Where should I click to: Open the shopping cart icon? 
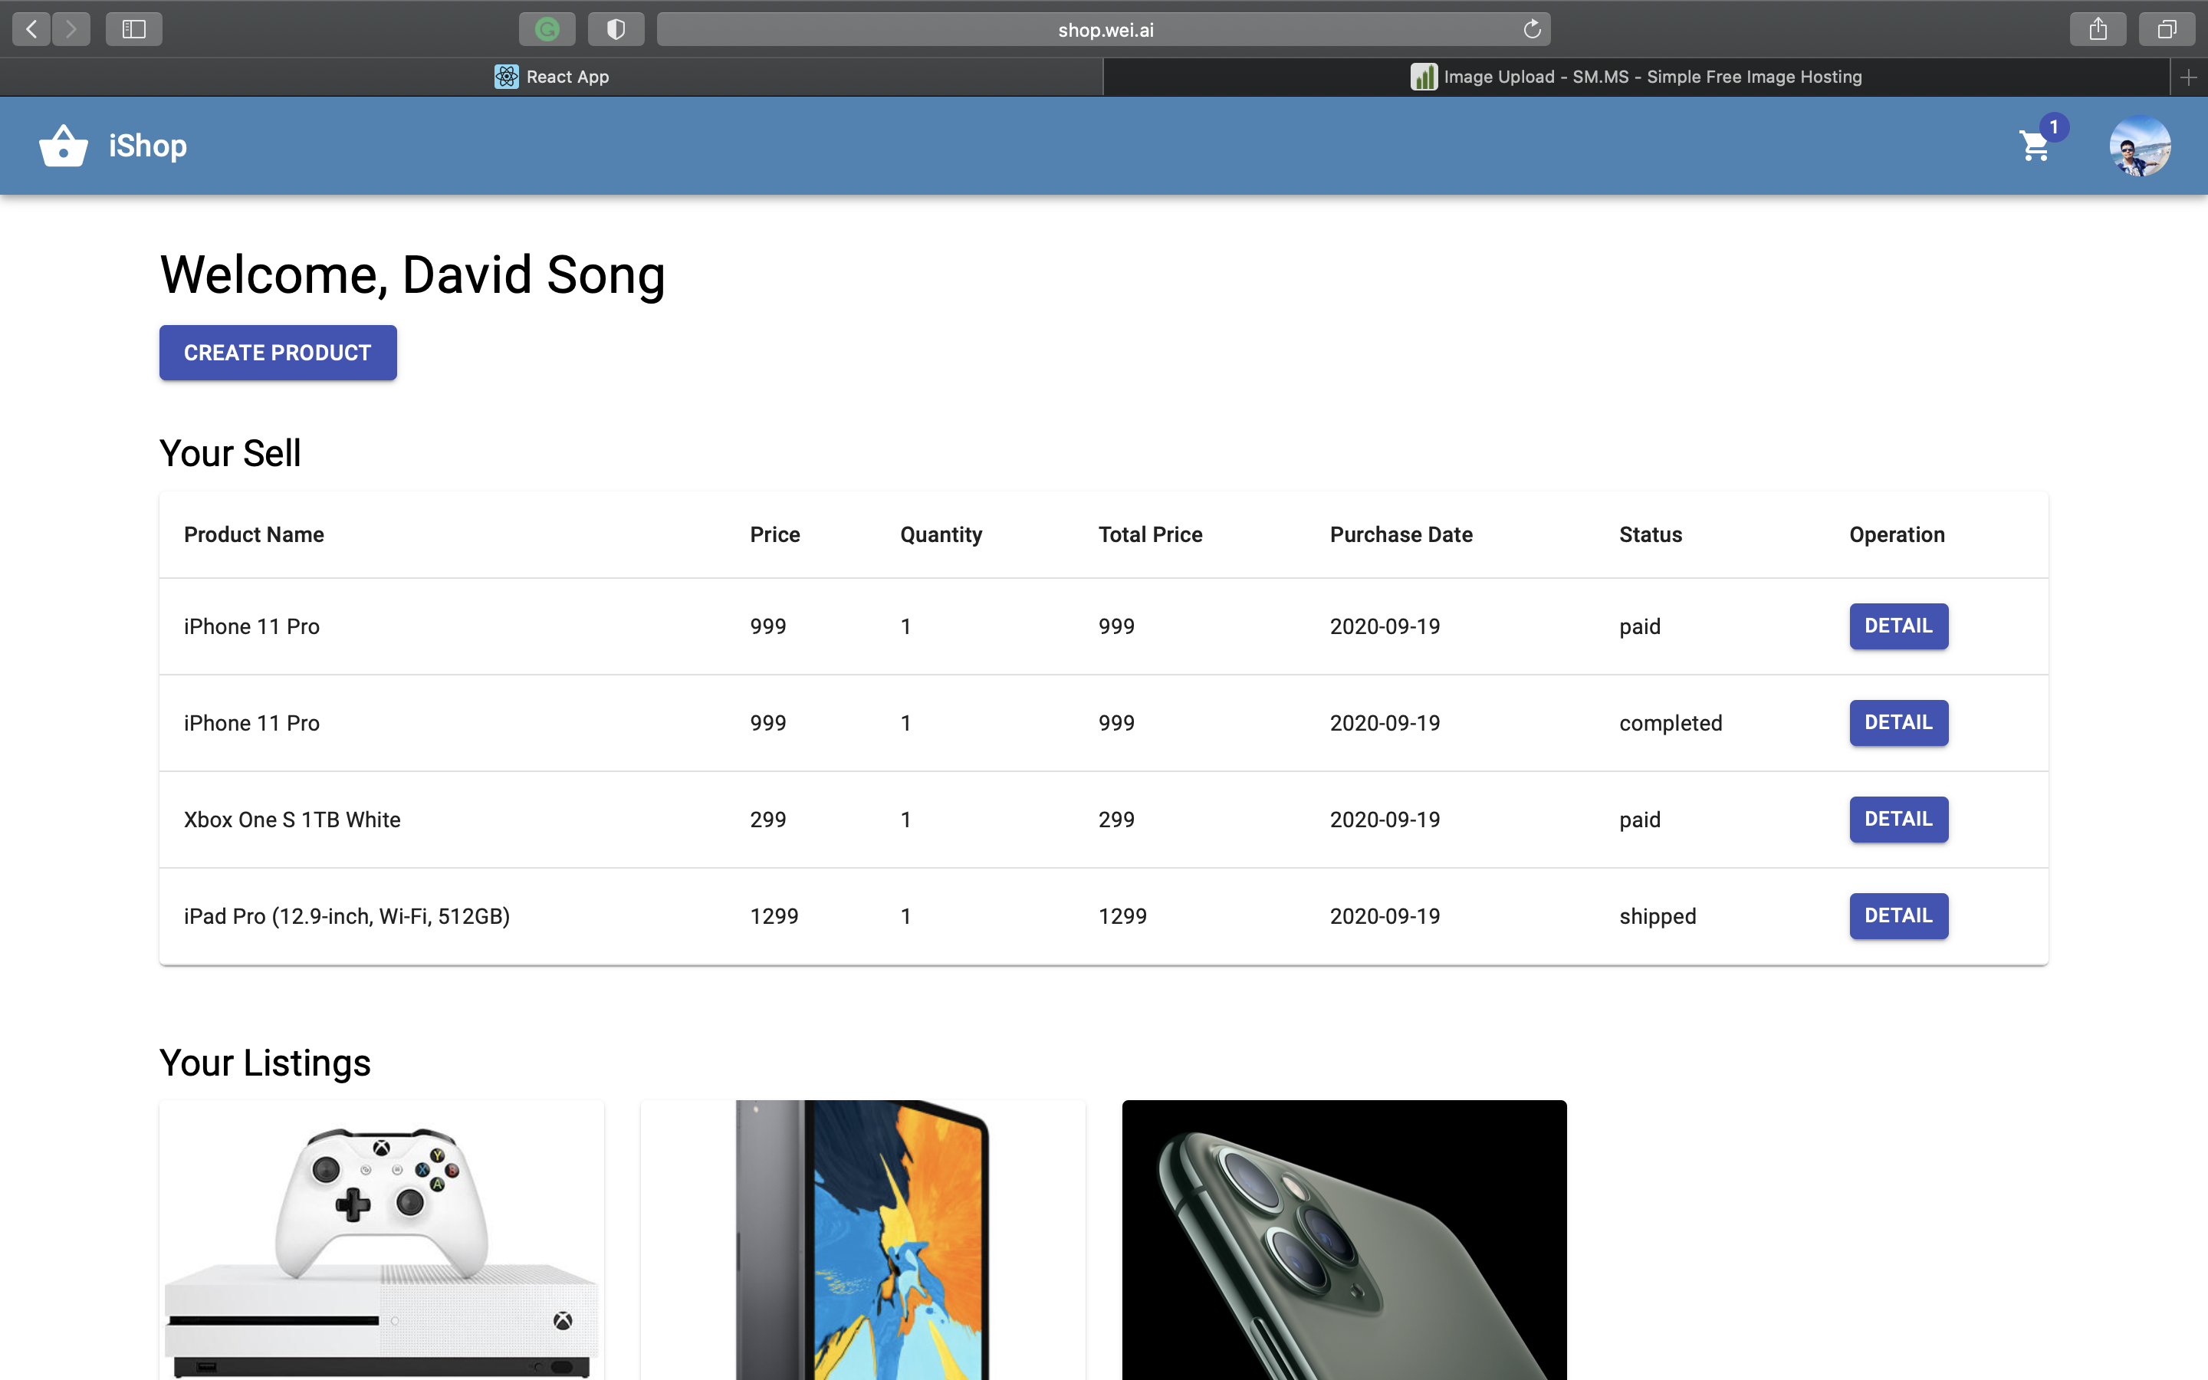[2035, 146]
